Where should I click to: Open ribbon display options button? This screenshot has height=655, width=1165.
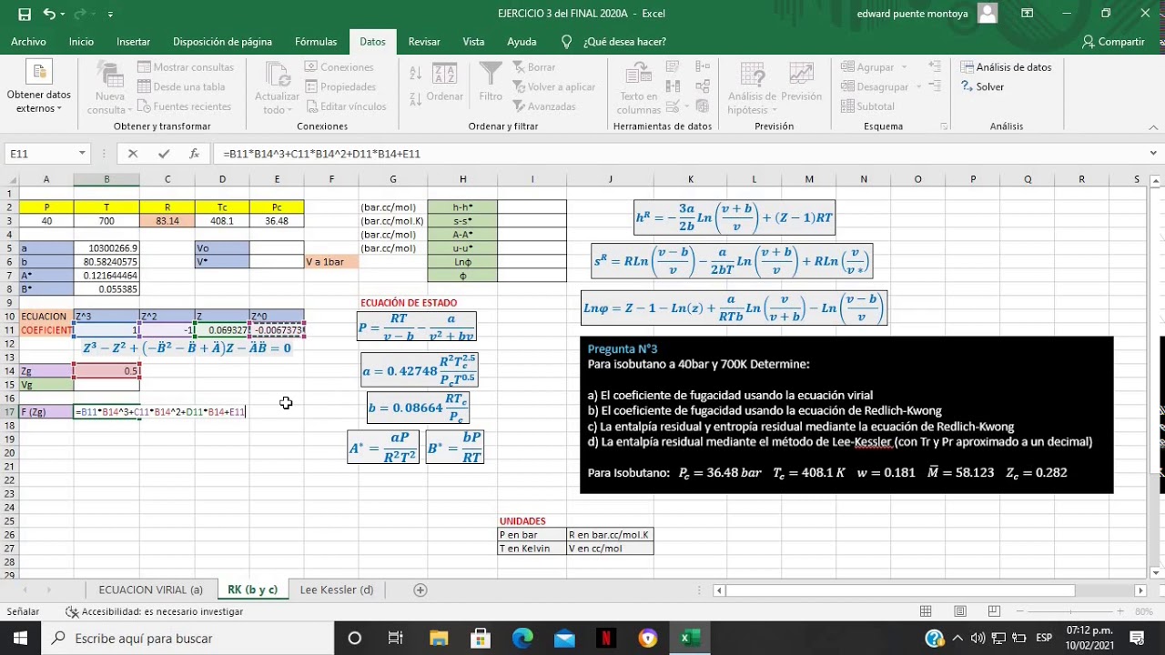[x=1028, y=14]
